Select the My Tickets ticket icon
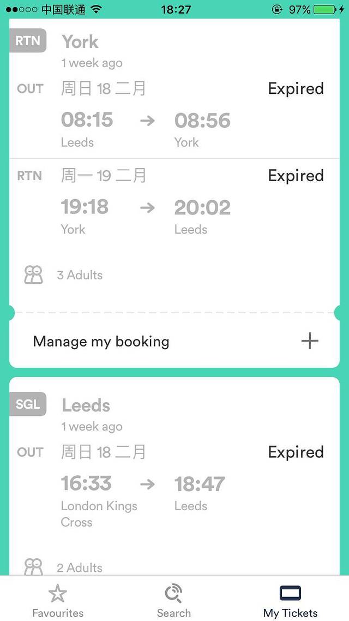 click(290, 593)
